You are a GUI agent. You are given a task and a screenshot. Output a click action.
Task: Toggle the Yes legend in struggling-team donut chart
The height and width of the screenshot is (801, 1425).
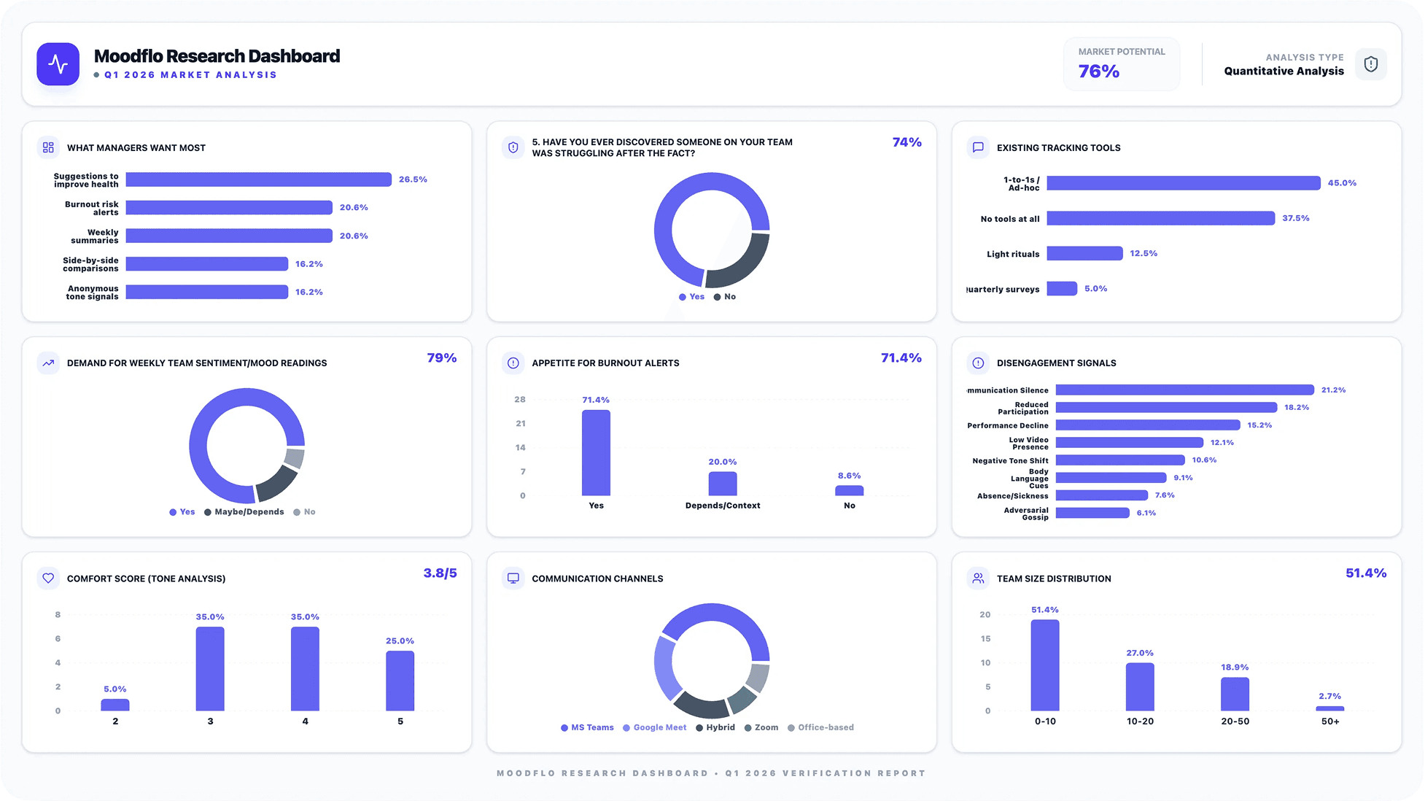(x=691, y=297)
